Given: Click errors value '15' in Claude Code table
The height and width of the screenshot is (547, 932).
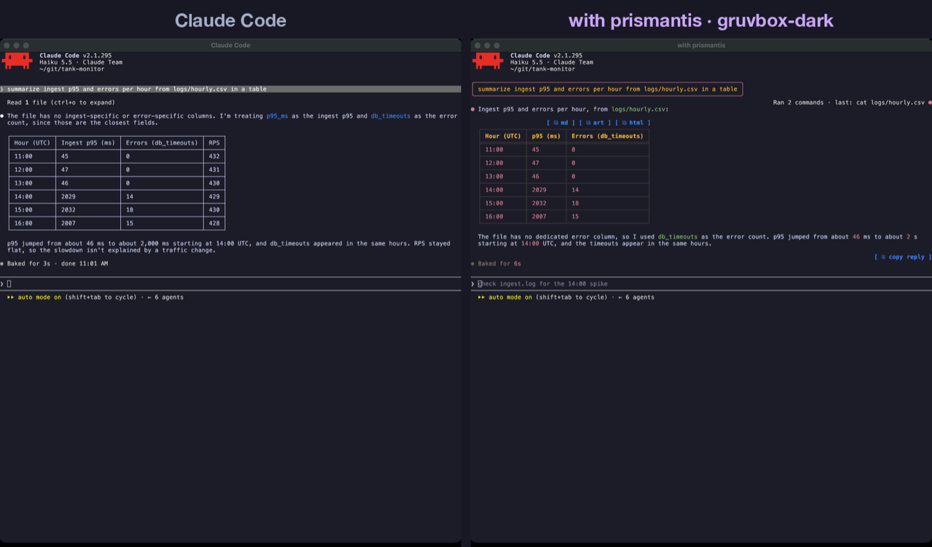Looking at the screenshot, I should 130,223.
